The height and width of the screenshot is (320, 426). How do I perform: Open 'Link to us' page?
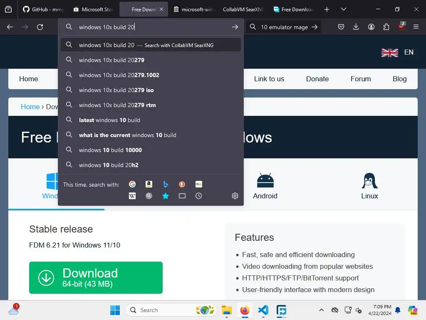(x=269, y=79)
